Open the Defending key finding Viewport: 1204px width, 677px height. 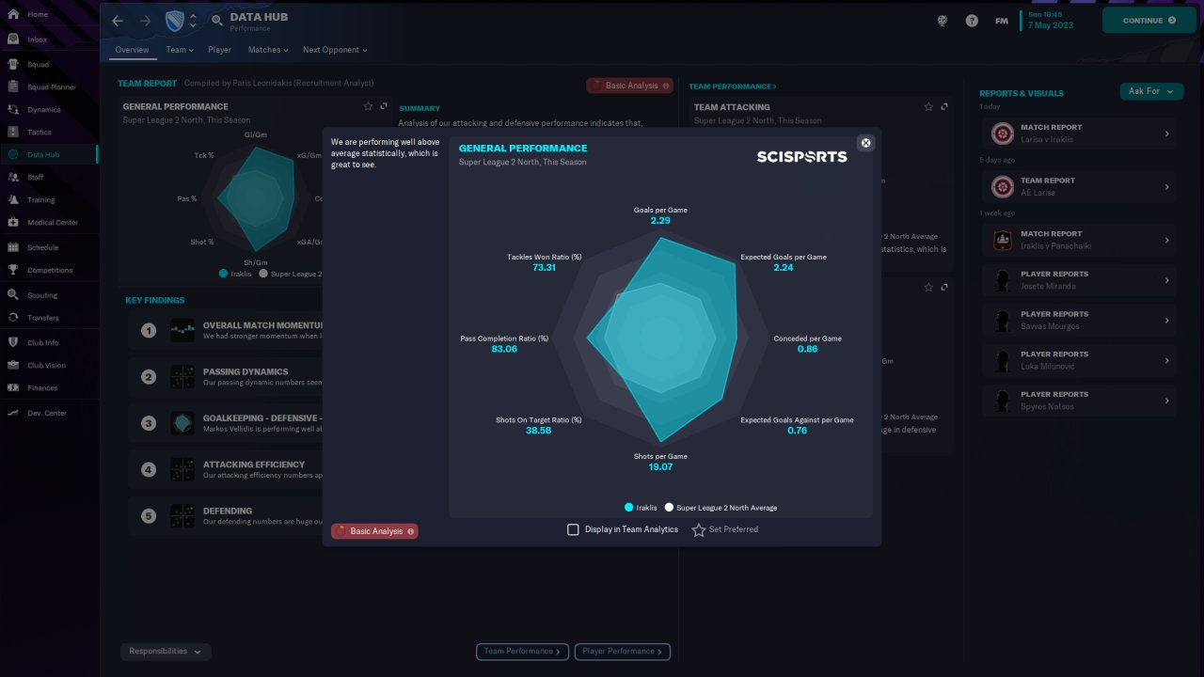pyautogui.click(x=226, y=516)
